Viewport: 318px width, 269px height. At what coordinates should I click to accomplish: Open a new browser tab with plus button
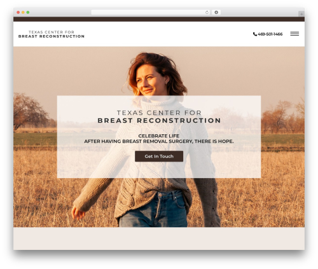(x=301, y=14)
